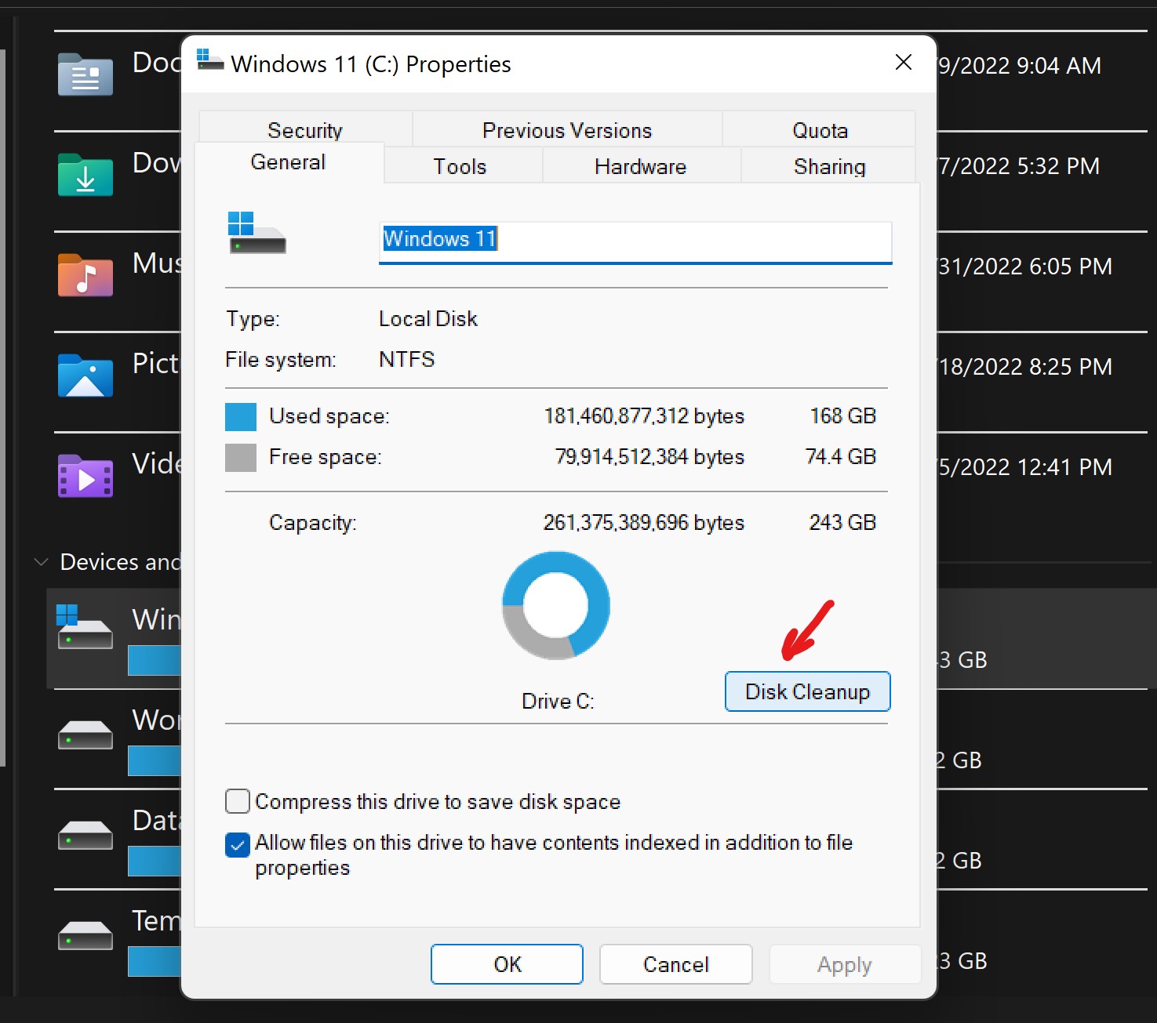Launch Disk Cleanup
Viewport: 1157px width, 1023px height.
(x=807, y=691)
